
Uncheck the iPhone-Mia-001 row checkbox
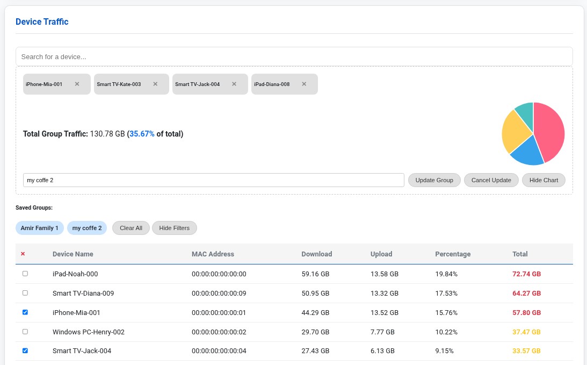click(25, 312)
